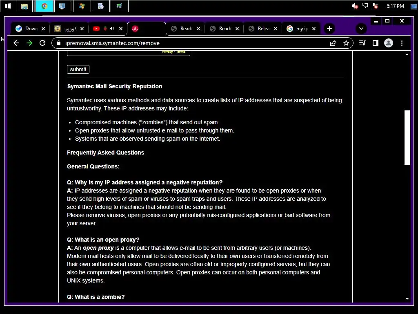
Task: Select the active Symantec tab
Action: pos(147,29)
